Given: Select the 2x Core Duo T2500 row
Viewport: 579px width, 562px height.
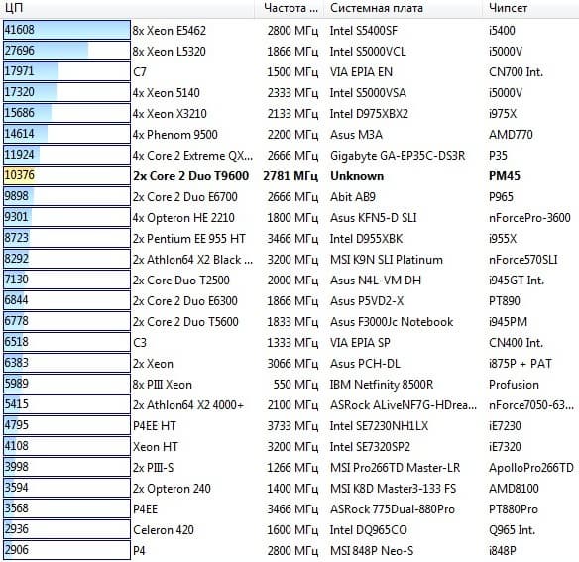Looking at the screenshot, I should tap(289, 281).
